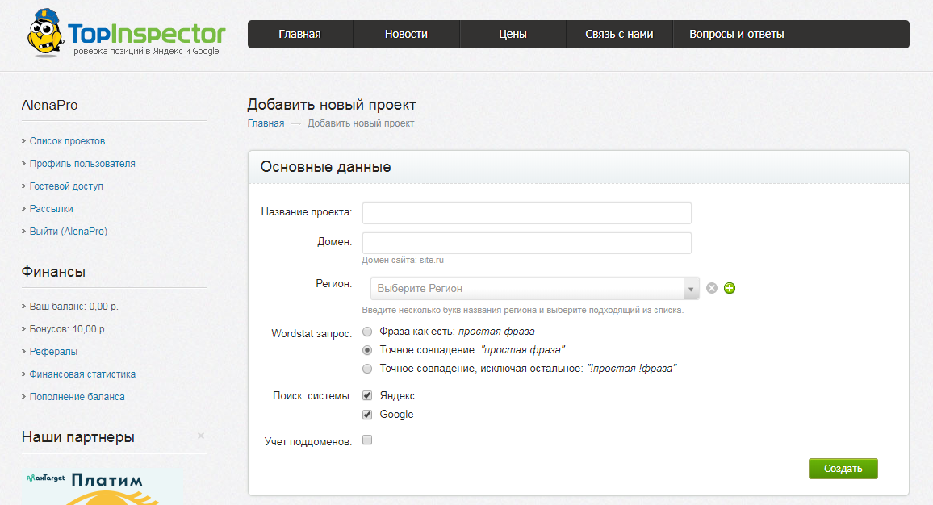Uncheck the Google checkbox
Viewport: 933px width, 505px height.
pos(367,414)
